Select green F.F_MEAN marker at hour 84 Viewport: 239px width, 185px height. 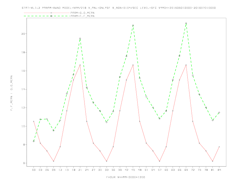[219, 112]
